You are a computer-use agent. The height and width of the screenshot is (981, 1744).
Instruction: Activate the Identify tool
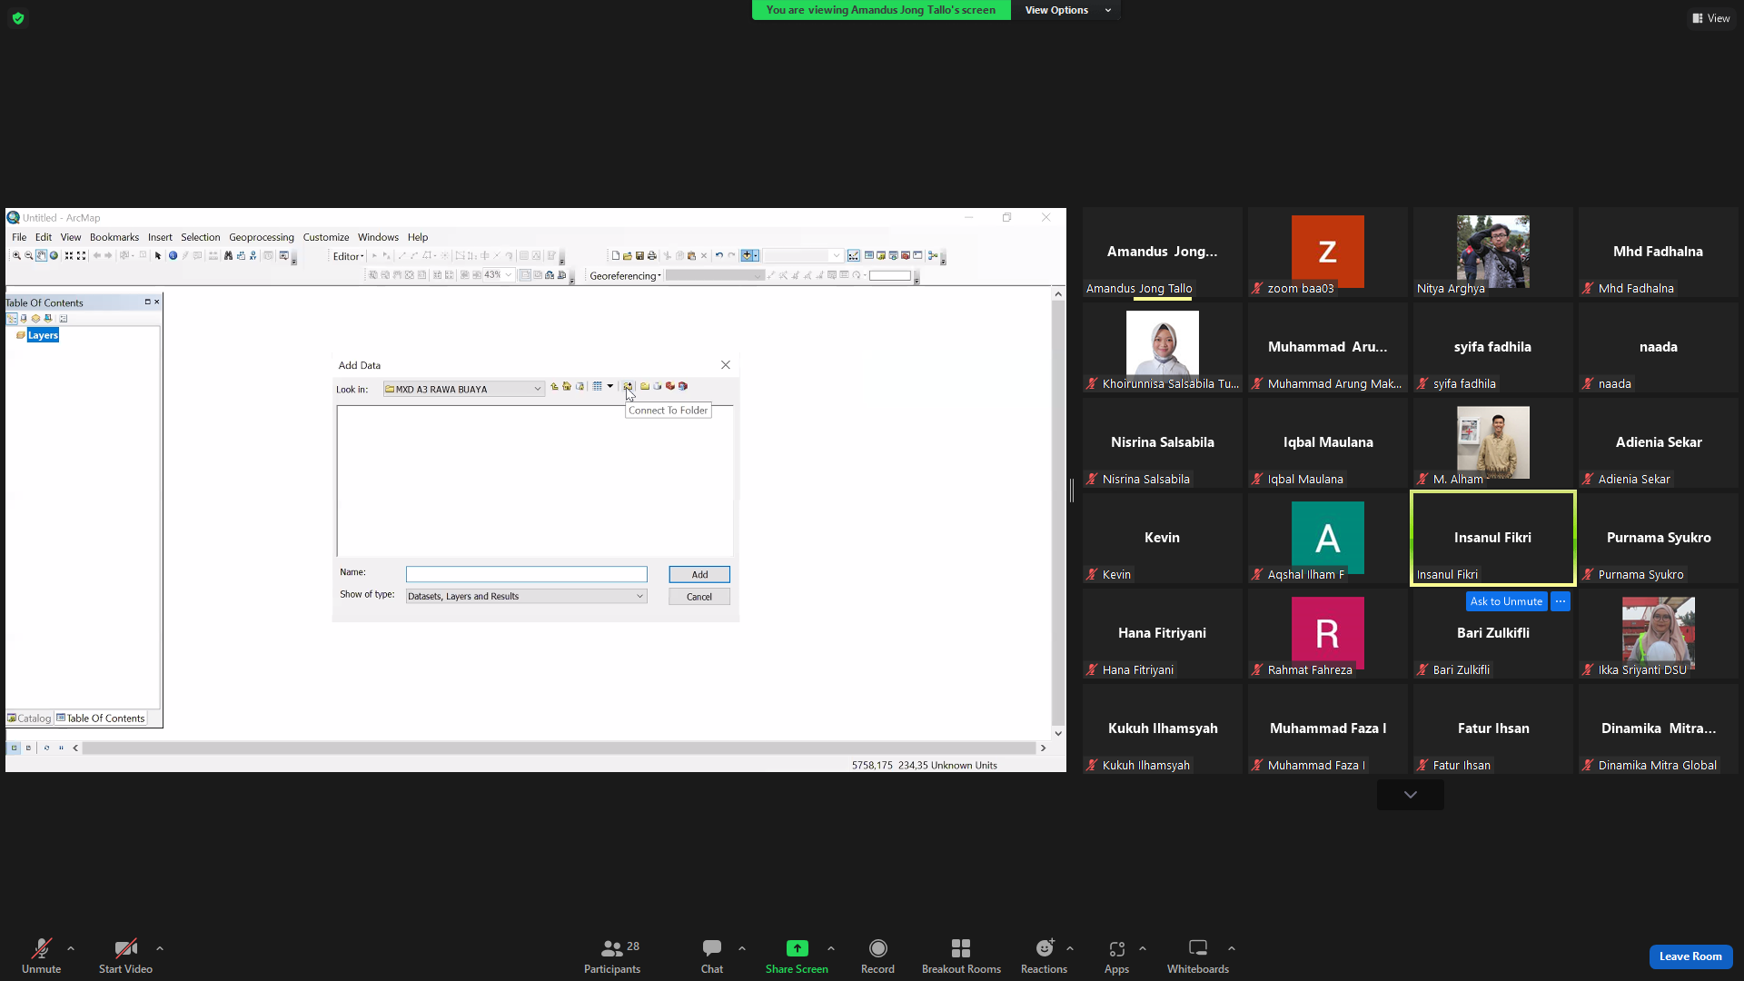[173, 256]
